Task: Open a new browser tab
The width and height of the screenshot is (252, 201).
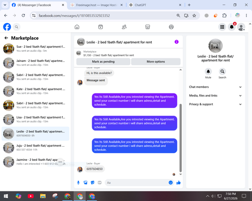Action: click(189, 5)
